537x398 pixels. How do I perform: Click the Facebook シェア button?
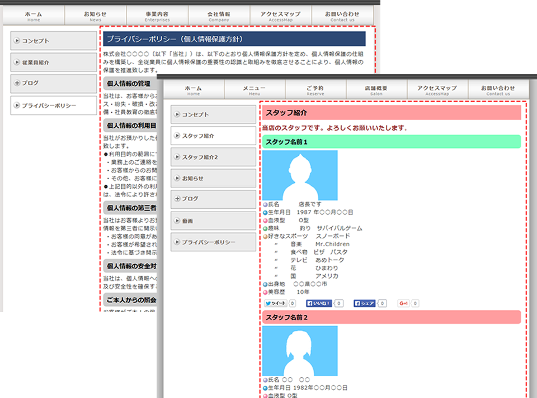pyautogui.click(x=364, y=303)
